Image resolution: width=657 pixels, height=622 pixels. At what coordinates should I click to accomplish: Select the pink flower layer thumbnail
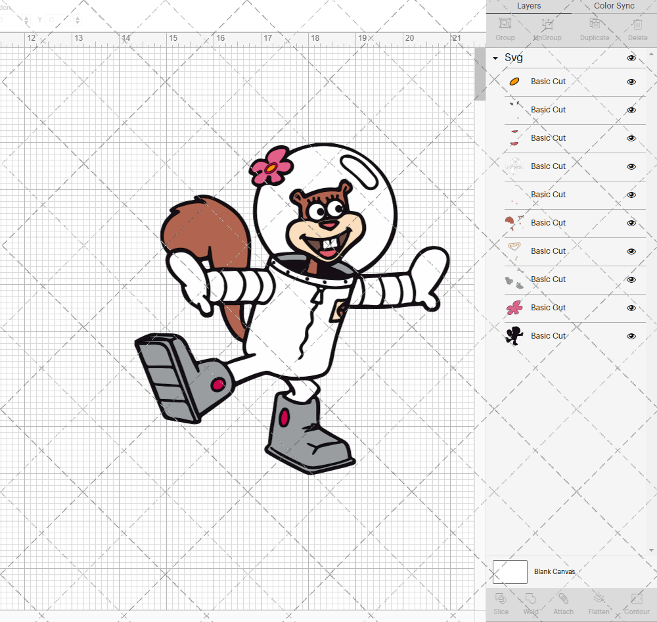tap(514, 308)
